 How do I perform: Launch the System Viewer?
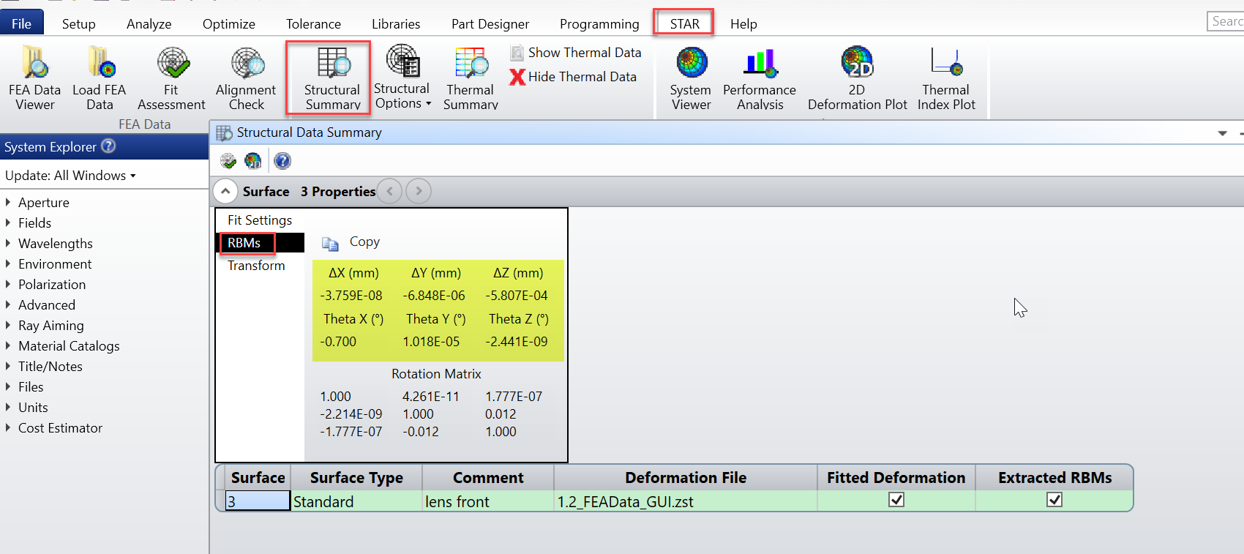click(691, 78)
